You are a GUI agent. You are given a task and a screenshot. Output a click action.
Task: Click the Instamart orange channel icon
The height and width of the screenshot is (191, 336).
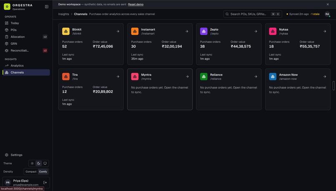pyautogui.click(x=135, y=31)
